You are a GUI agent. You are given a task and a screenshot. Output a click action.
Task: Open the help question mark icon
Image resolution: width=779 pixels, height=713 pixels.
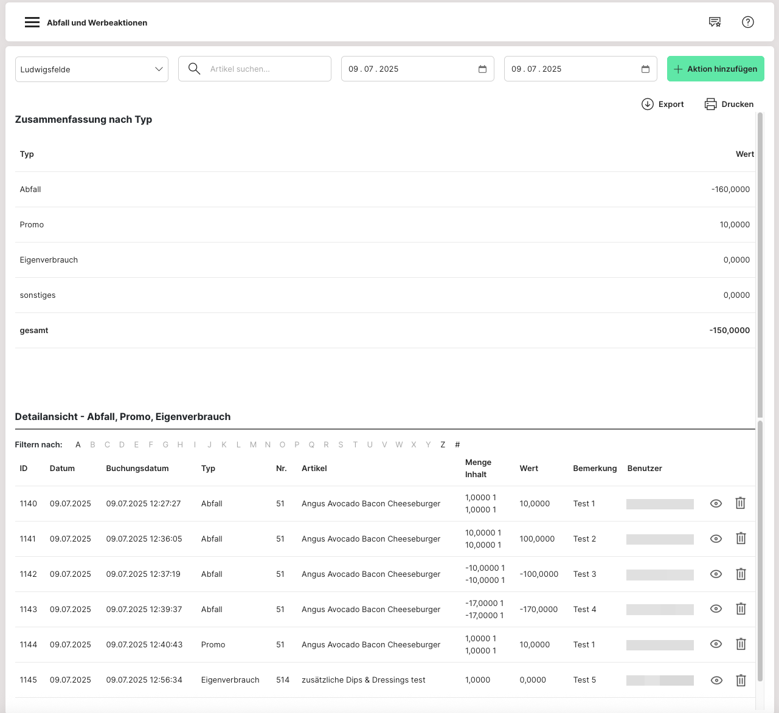747,22
